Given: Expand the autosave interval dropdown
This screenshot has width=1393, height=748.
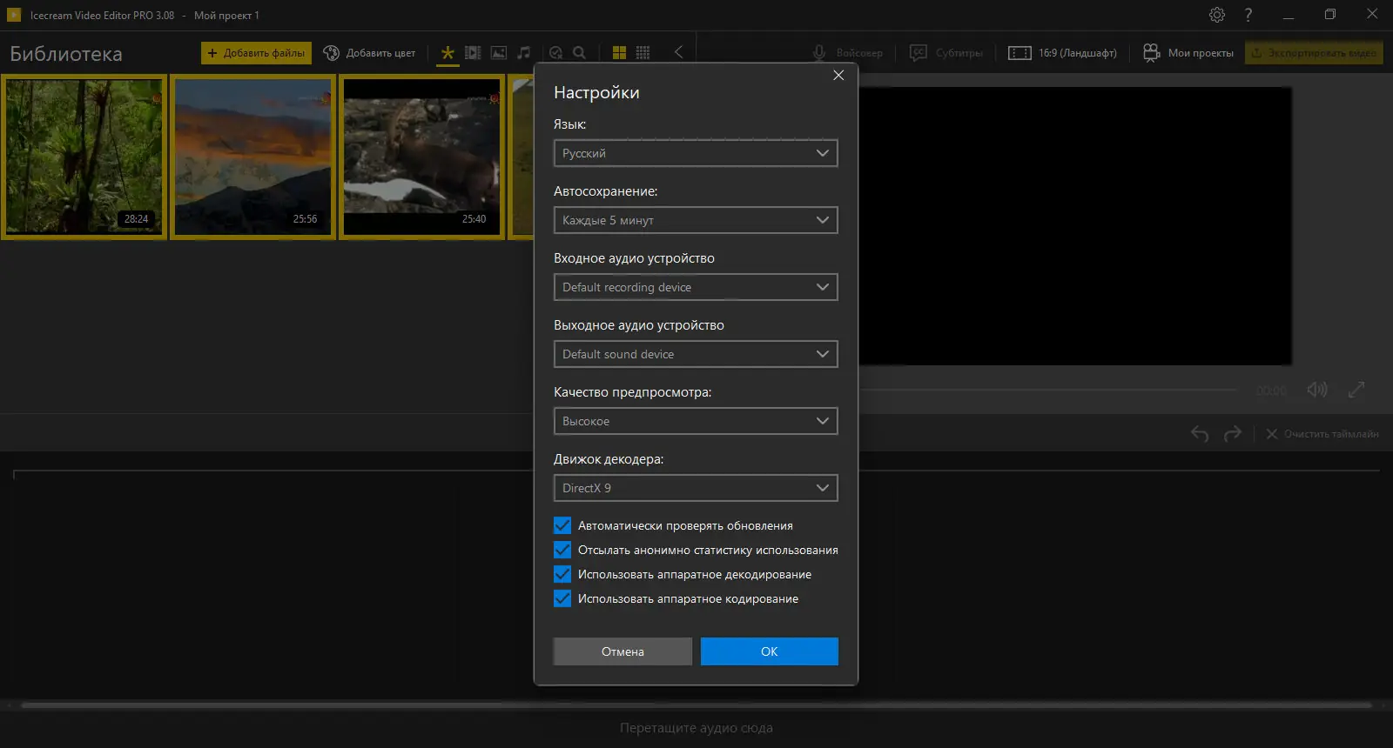Looking at the screenshot, I should [695, 220].
